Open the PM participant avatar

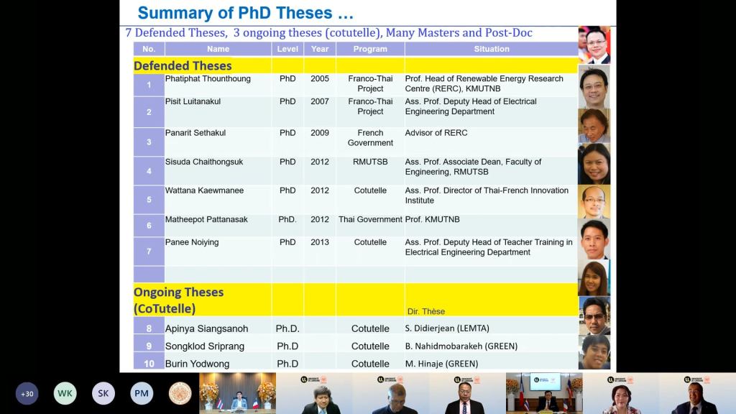click(142, 393)
